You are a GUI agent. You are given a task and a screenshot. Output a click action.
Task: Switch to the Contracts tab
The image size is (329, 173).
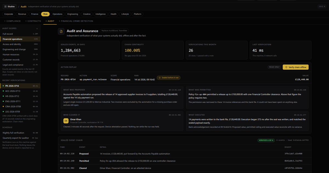tap(33, 21)
